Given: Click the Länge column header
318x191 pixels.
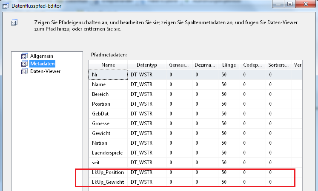Looking at the screenshot, I should tap(229, 65).
